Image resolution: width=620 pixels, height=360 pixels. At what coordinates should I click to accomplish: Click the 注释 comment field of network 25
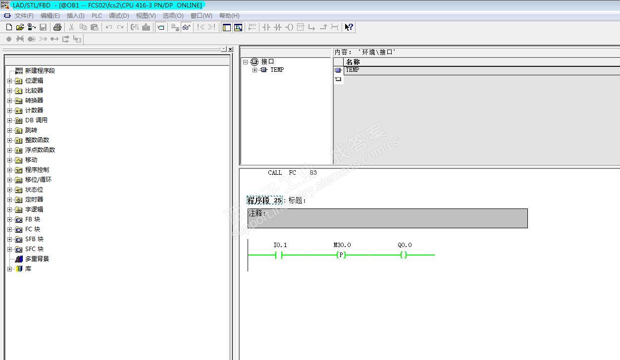pos(387,218)
